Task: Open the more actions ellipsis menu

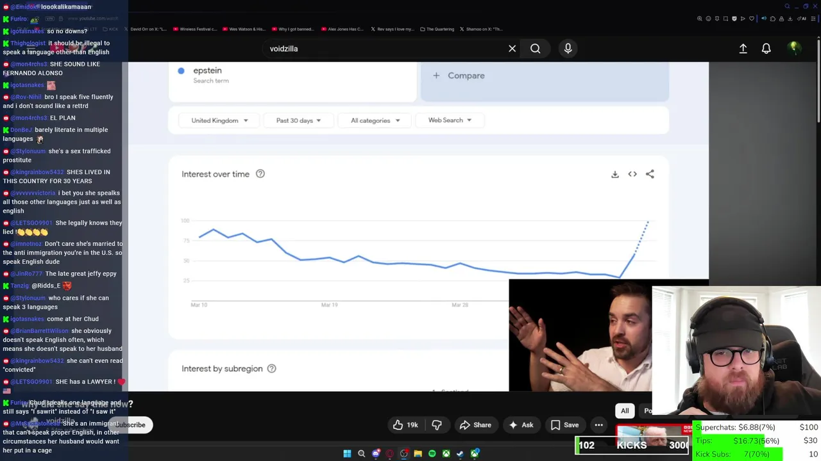Action: click(x=598, y=425)
